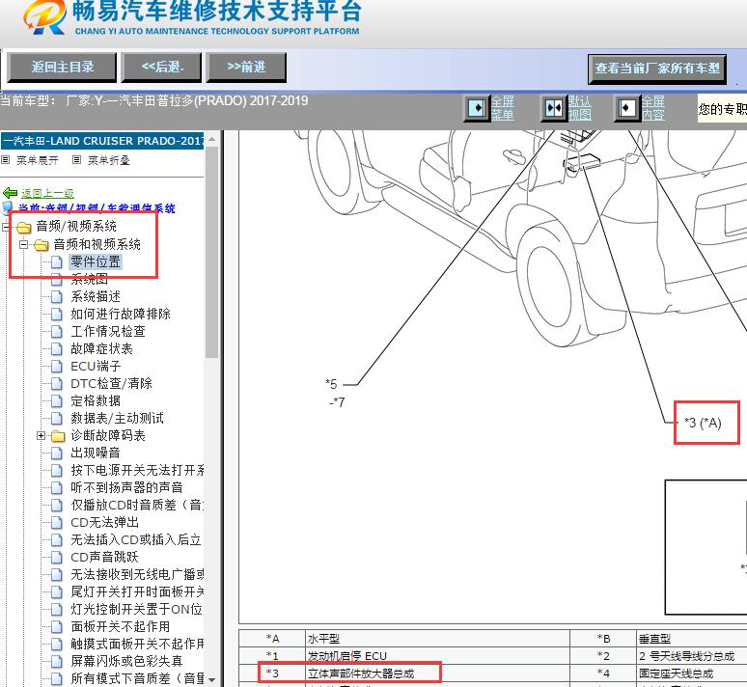Click the document icon beside 故障症状表
The image size is (747, 687).
point(57,349)
